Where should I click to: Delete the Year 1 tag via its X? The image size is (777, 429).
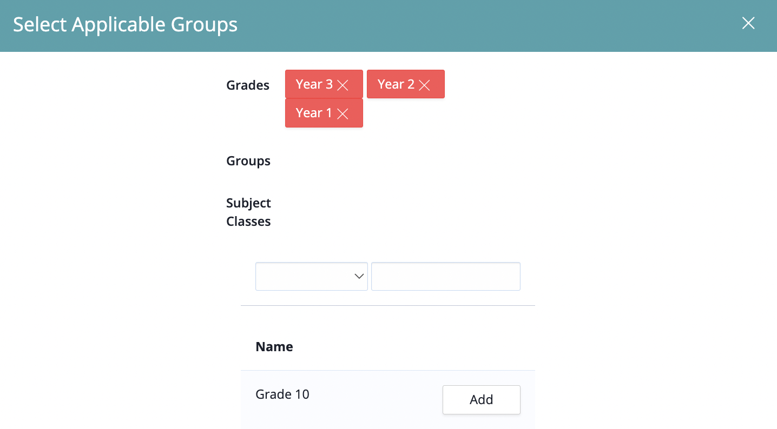[x=343, y=113]
